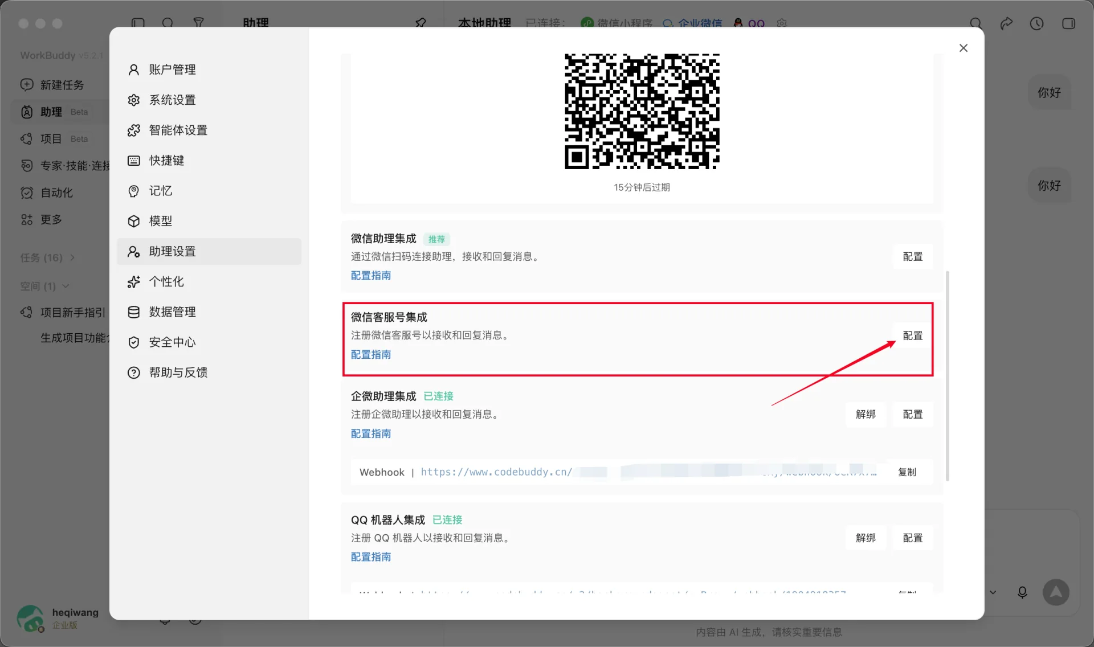Click the 快捷键 keyboard icon

click(x=133, y=160)
